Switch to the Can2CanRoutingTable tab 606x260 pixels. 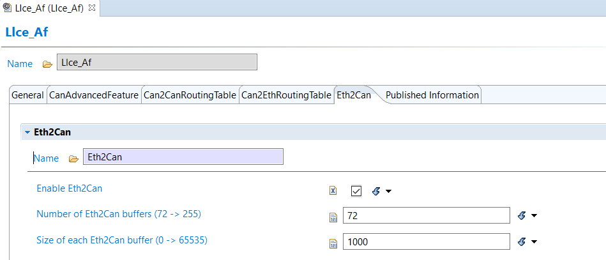point(190,95)
